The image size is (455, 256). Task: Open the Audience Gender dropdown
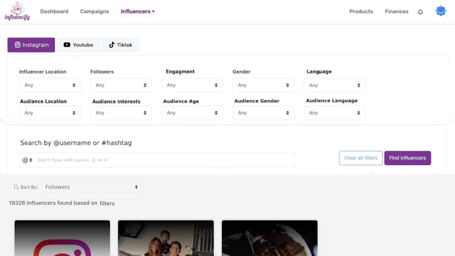coord(263,113)
